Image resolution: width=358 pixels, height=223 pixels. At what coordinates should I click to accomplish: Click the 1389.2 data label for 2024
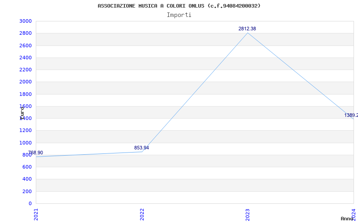point(351,115)
